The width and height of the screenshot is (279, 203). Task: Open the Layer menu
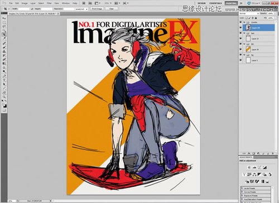[33, 3]
